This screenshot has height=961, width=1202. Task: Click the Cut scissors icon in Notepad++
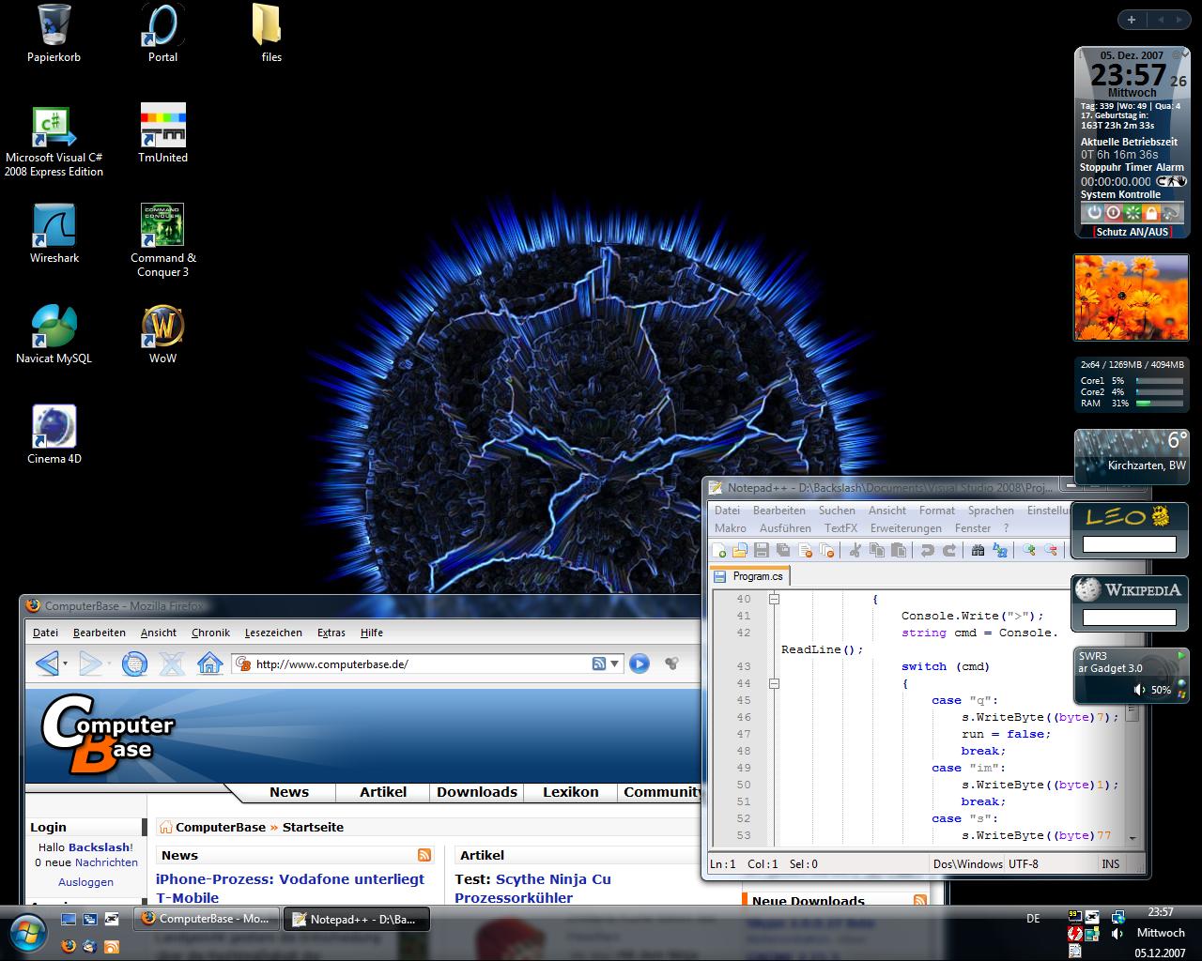pyautogui.click(x=855, y=550)
